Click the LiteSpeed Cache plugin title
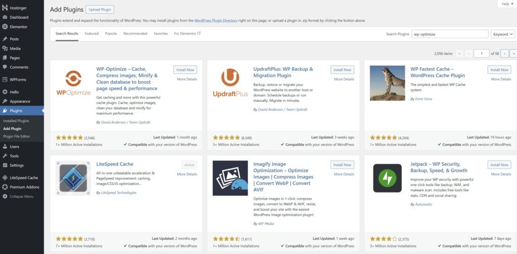This screenshot has width=517, height=254. click(x=115, y=164)
